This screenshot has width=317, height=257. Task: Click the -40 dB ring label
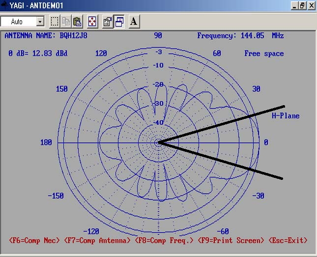pyautogui.click(x=158, y=122)
